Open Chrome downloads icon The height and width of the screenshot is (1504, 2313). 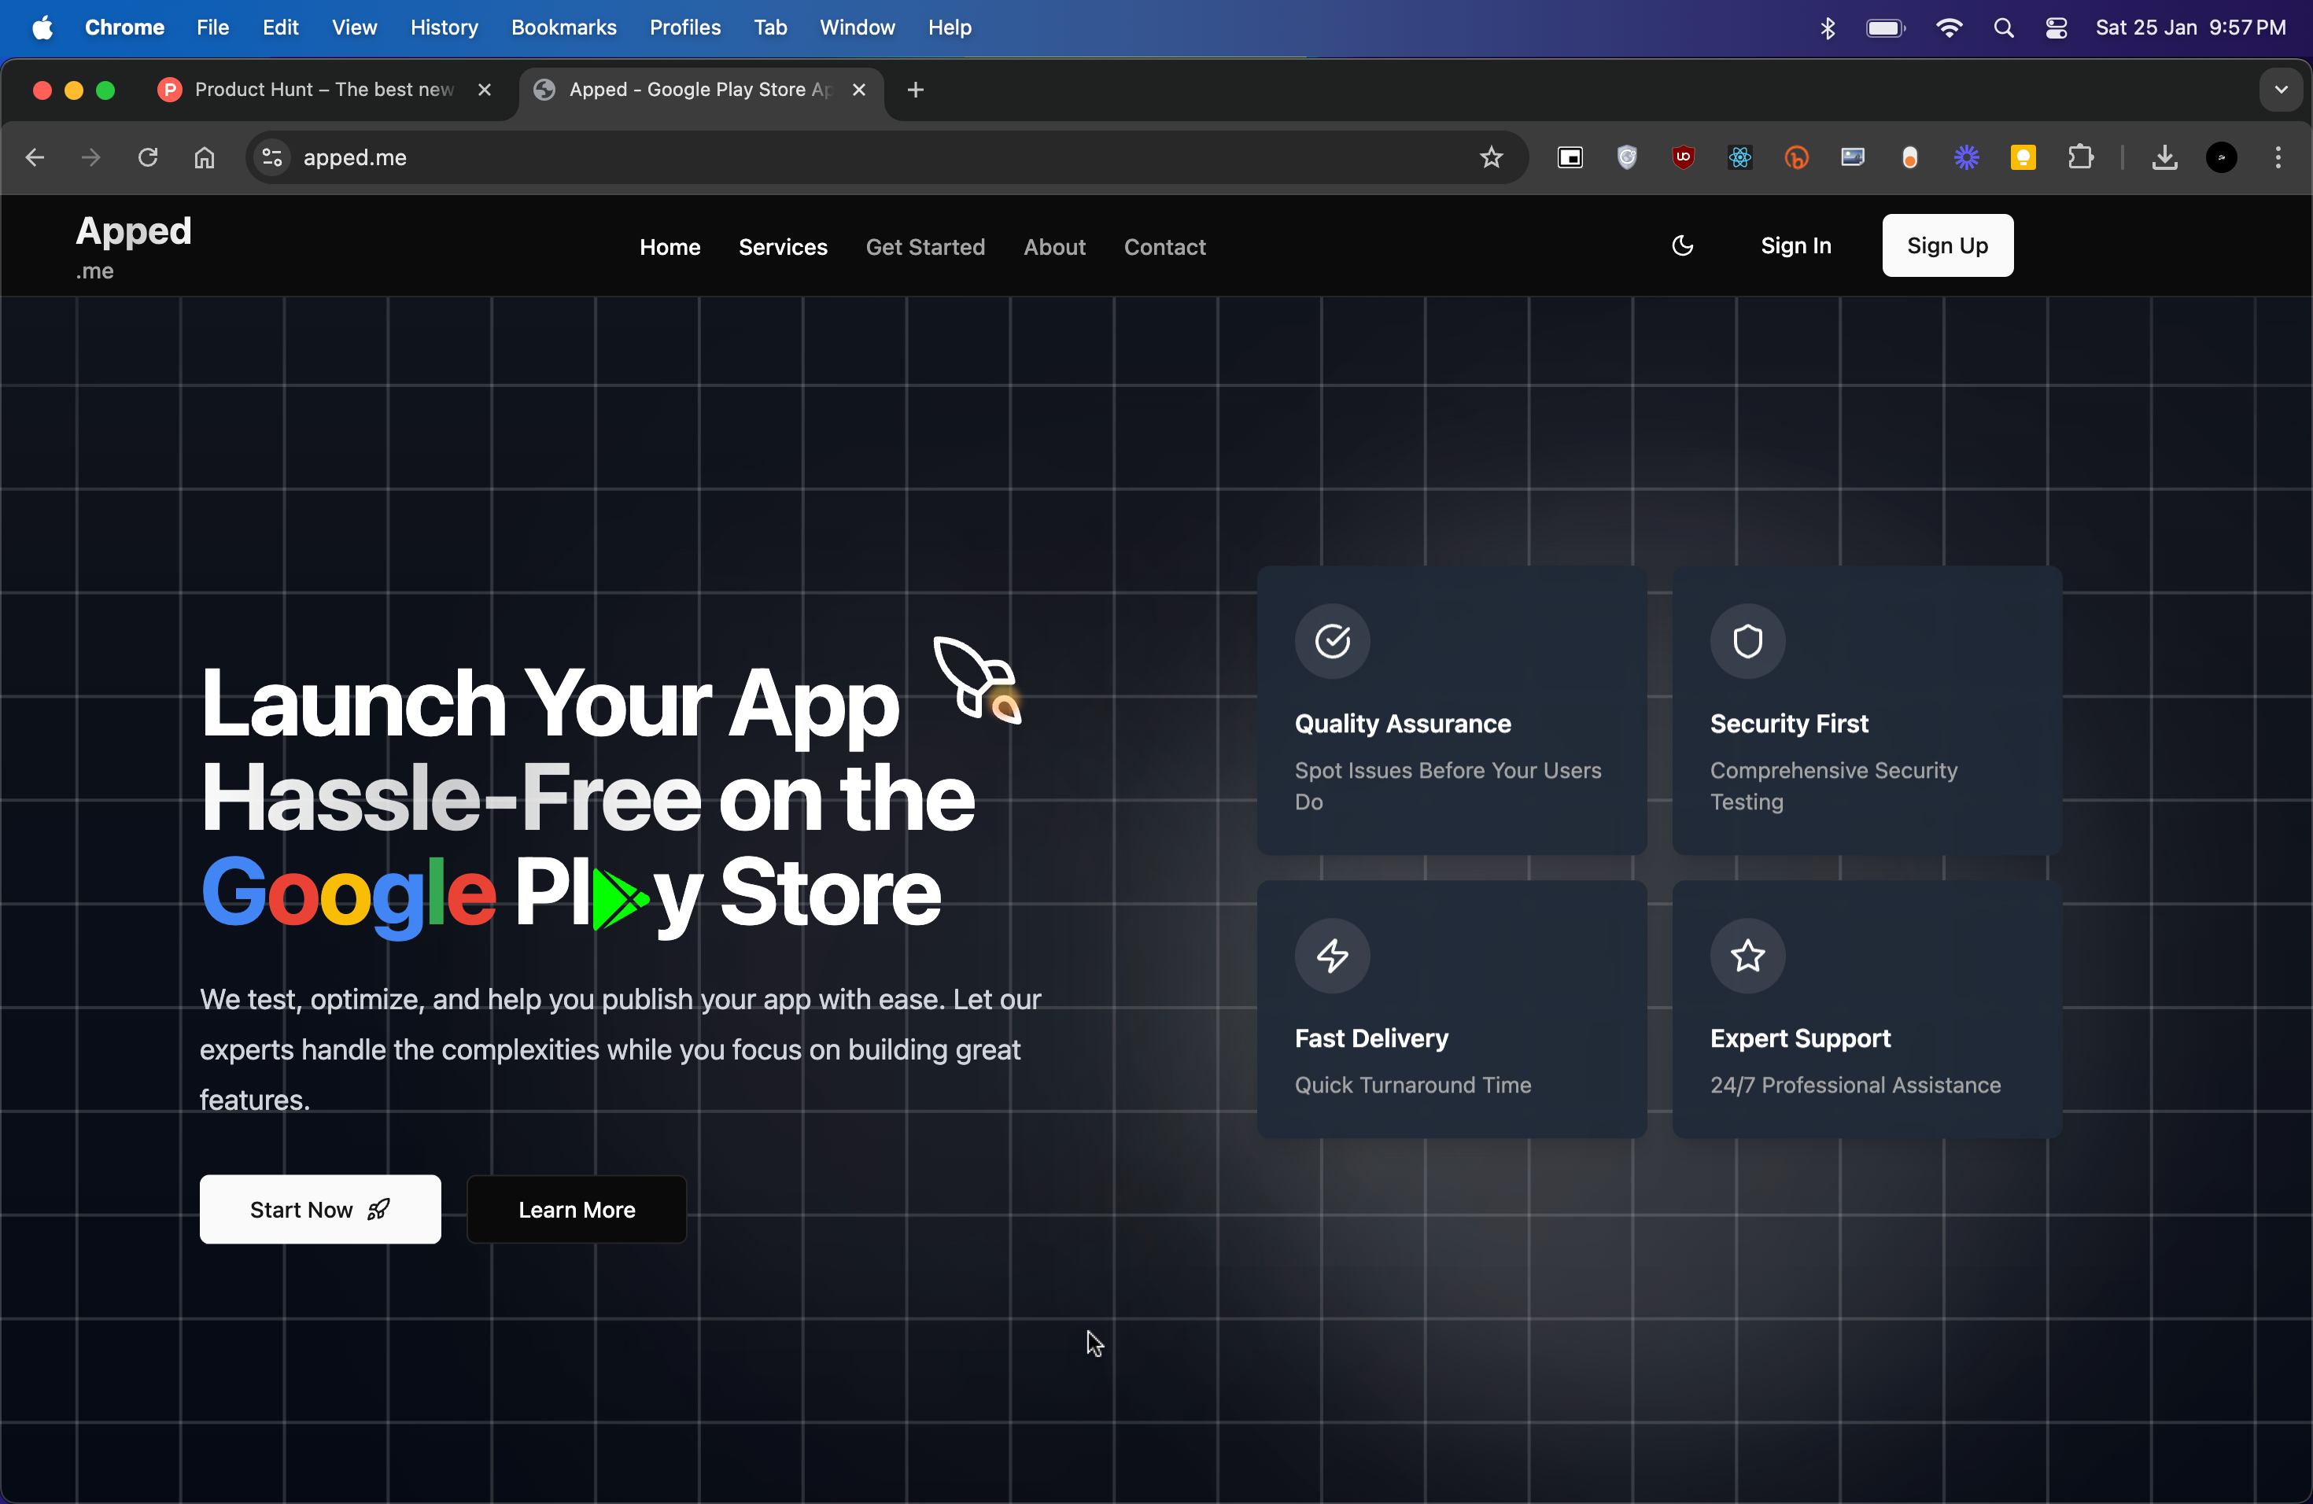coord(2164,157)
